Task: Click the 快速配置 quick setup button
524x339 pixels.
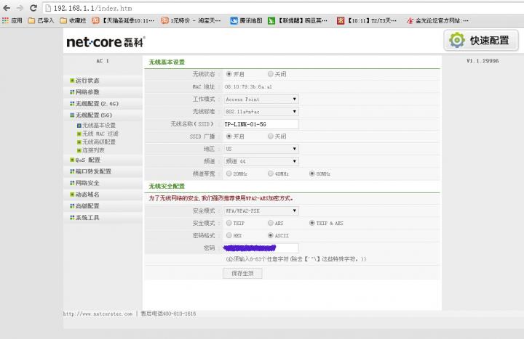Action: point(481,41)
